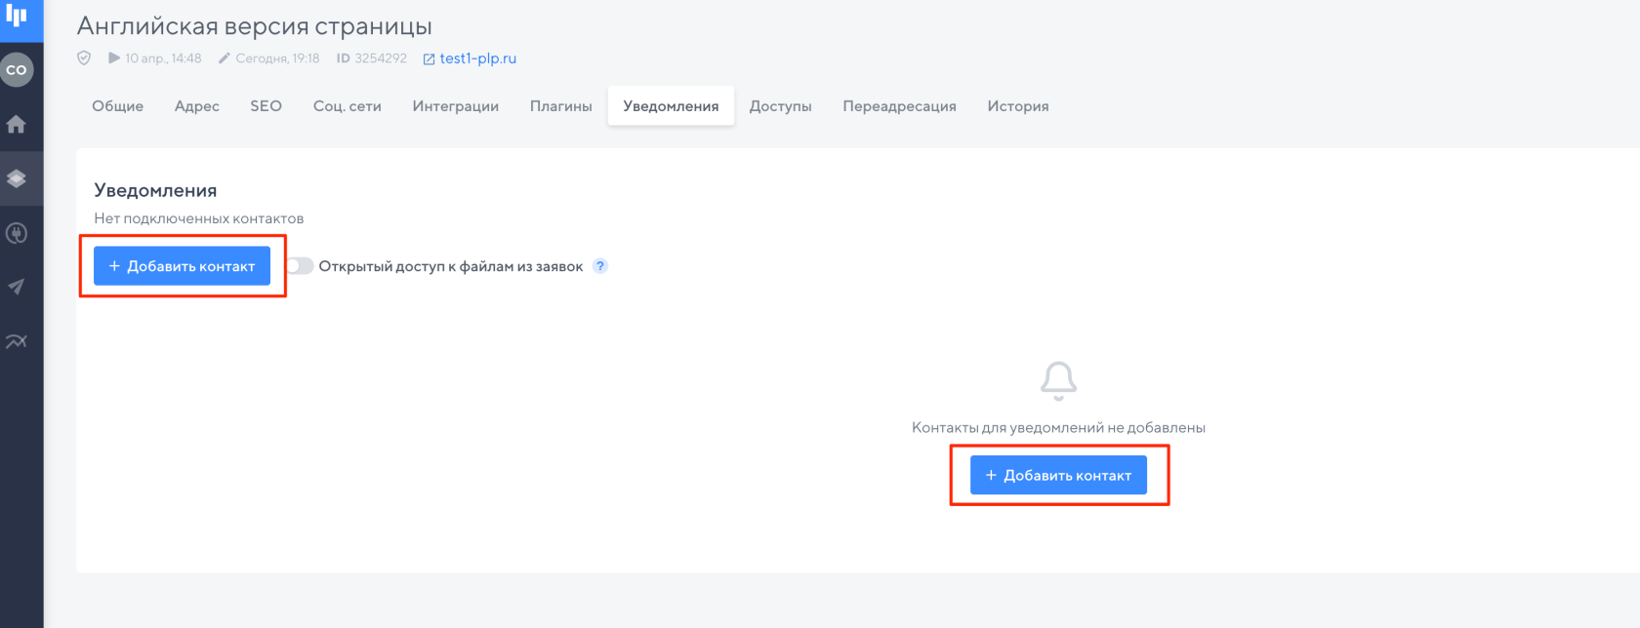The image size is (1640, 628).
Task: Open the CO account avatar
Action: [17, 69]
